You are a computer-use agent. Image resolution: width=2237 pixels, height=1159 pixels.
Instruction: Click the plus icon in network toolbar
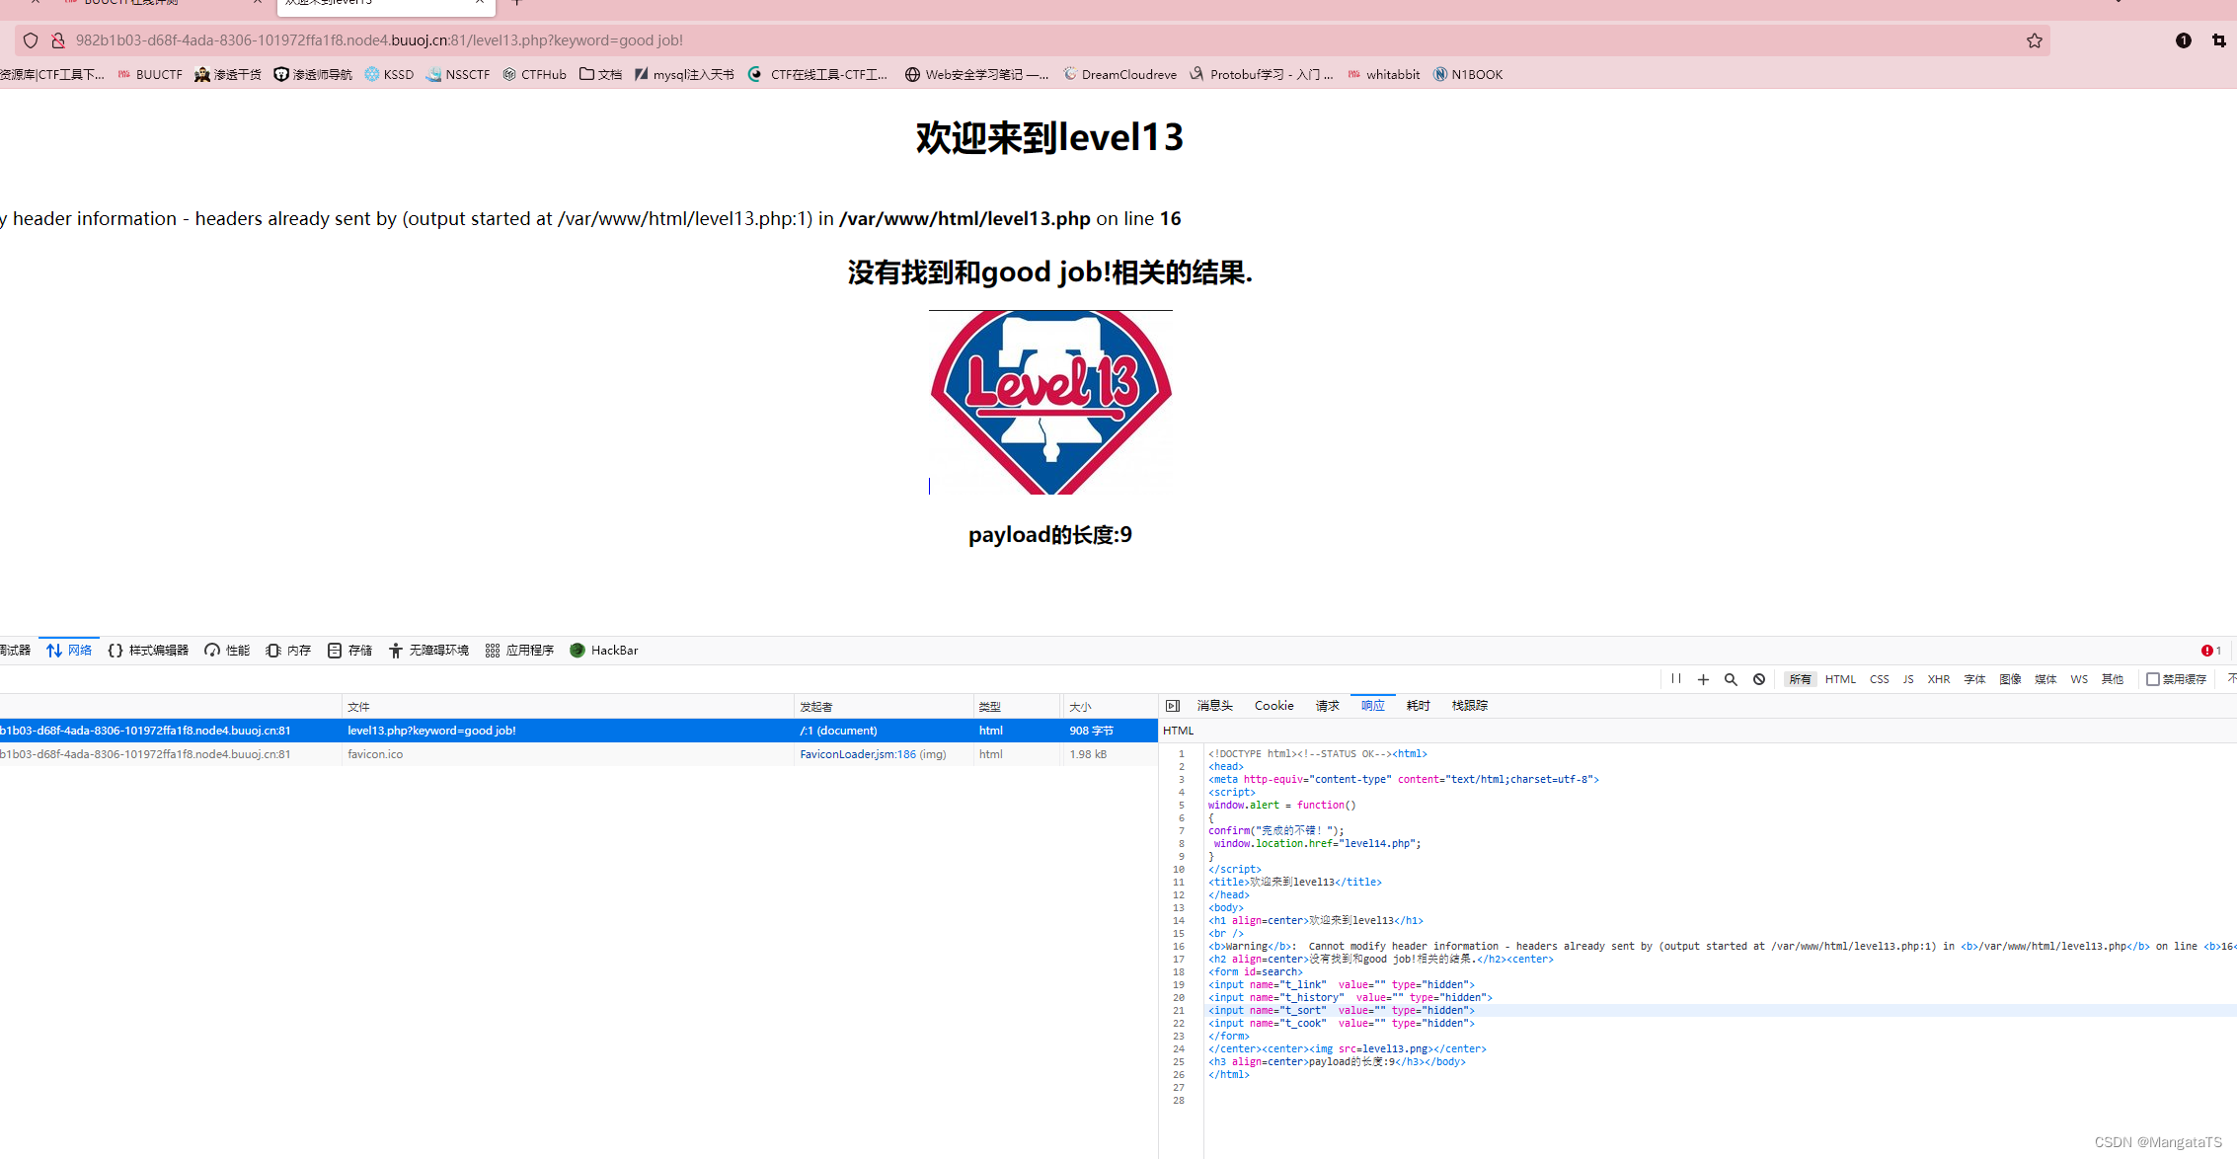(x=1703, y=679)
